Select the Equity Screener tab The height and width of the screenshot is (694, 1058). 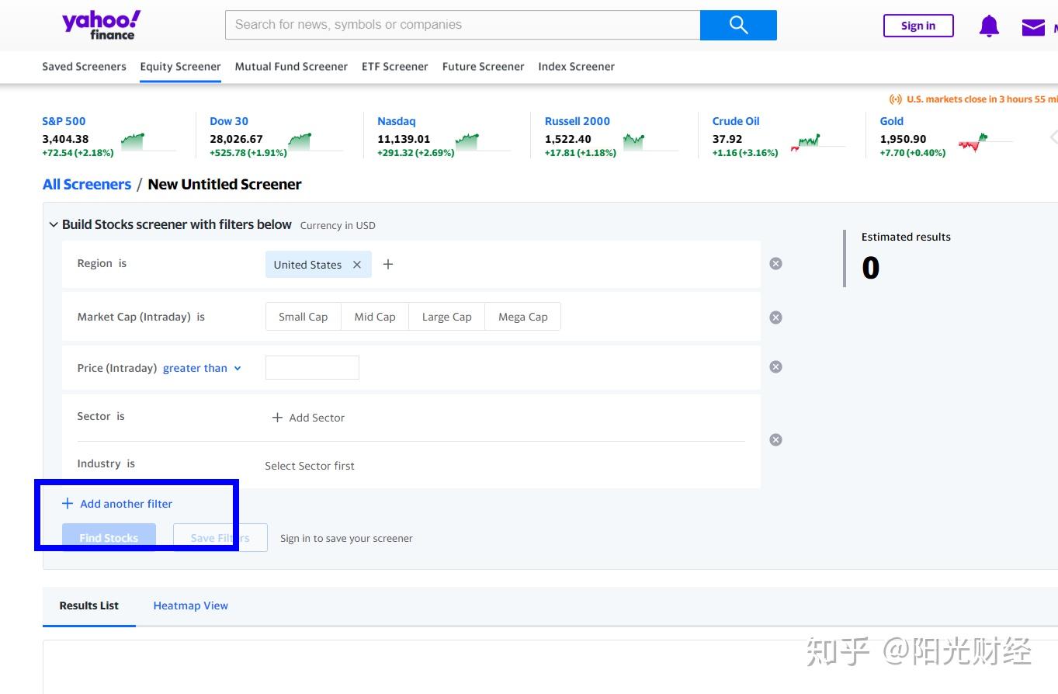click(180, 67)
